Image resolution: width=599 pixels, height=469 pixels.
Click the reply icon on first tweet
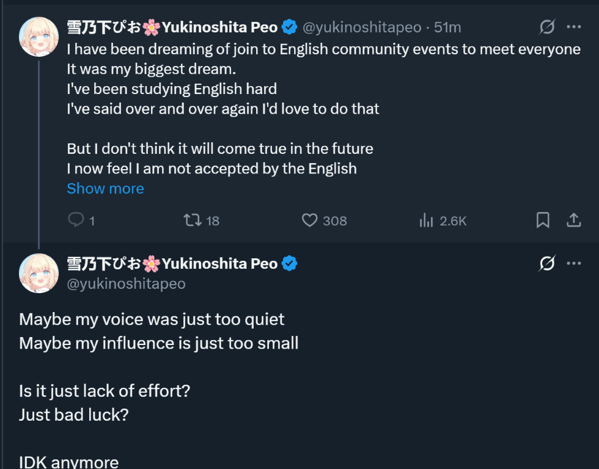point(76,220)
